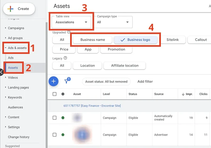
Task: Click the Asset column header
Action: click(77, 94)
